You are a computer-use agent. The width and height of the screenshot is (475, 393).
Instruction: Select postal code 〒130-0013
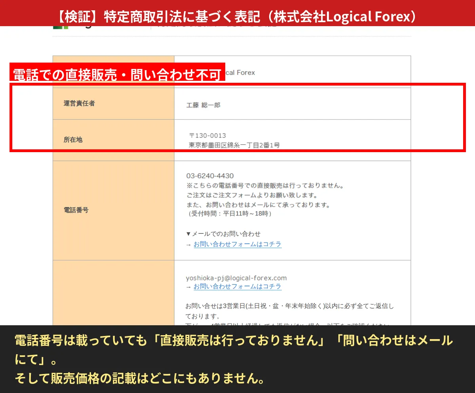coord(207,135)
